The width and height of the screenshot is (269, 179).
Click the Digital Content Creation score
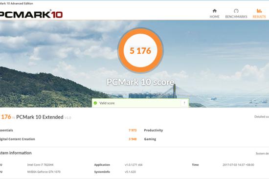point(133,139)
